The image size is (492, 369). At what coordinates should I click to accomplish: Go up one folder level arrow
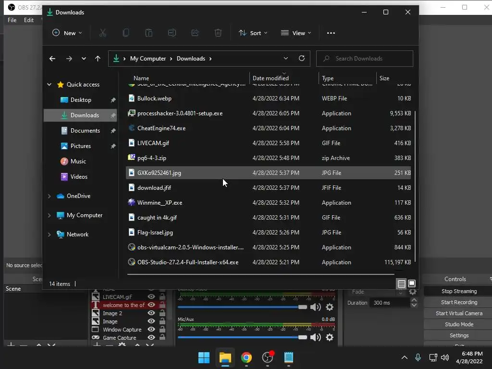[x=98, y=59]
